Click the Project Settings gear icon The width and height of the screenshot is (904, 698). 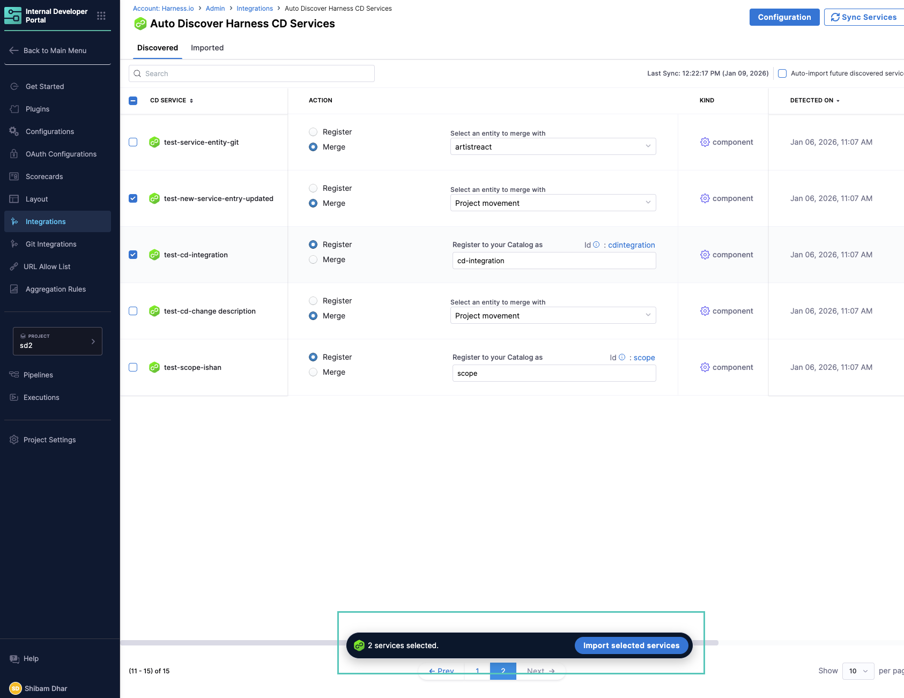[14, 440]
